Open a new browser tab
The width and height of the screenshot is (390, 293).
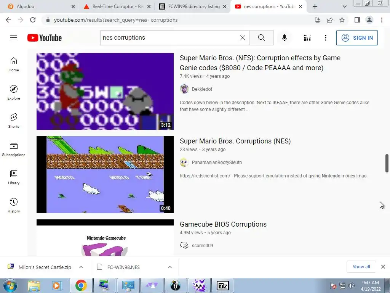pos(315,6)
